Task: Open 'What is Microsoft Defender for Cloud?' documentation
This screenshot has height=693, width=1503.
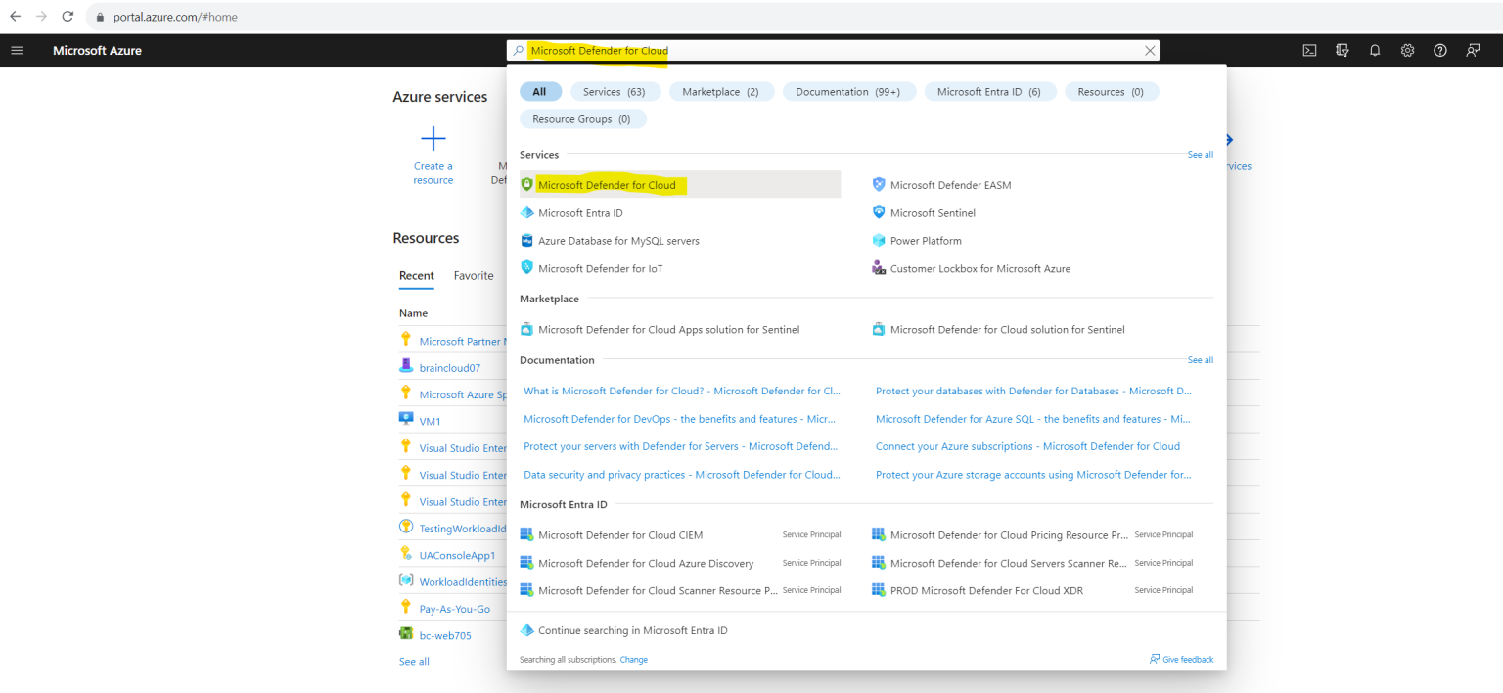Action: coord(681,391)
